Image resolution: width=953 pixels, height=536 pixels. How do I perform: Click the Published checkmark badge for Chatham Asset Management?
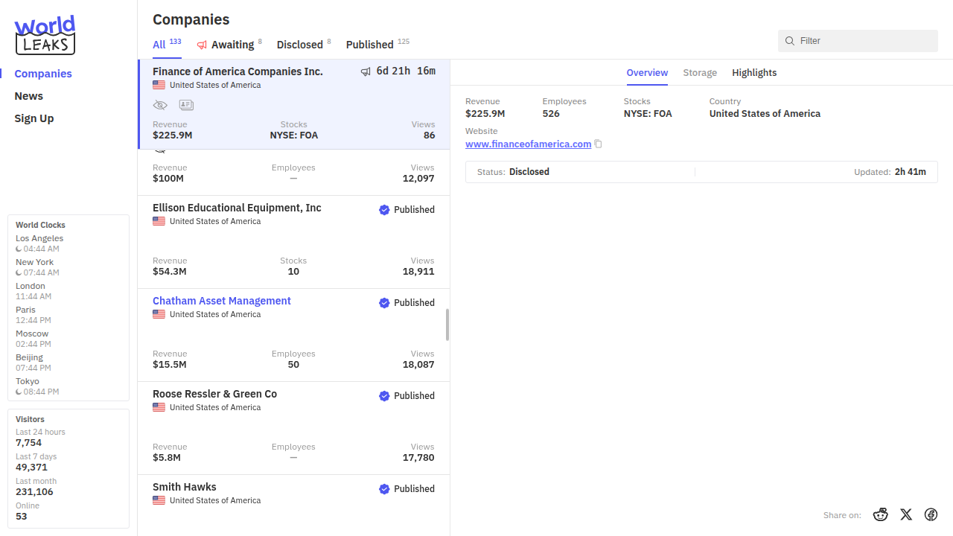click(384, 303)
